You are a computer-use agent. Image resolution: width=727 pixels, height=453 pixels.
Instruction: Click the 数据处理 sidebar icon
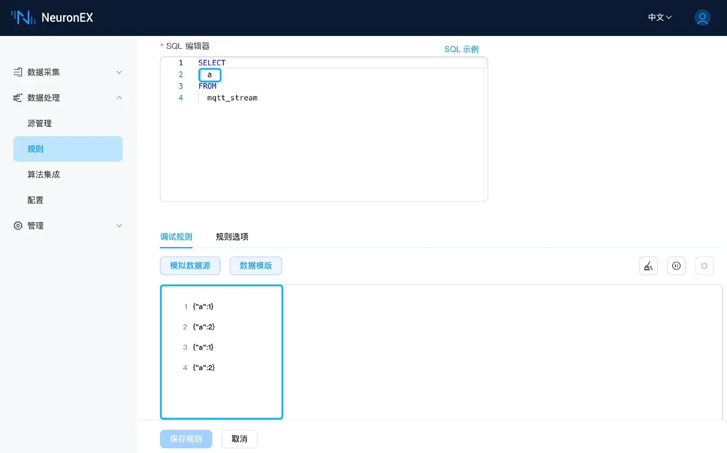pos(18,98)
